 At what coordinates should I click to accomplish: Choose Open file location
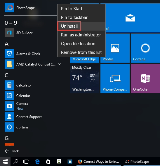[81, 44]
